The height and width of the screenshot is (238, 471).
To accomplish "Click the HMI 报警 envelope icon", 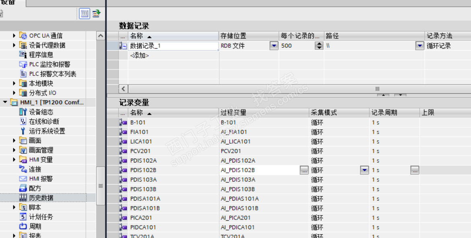I will tap(23, 179).
